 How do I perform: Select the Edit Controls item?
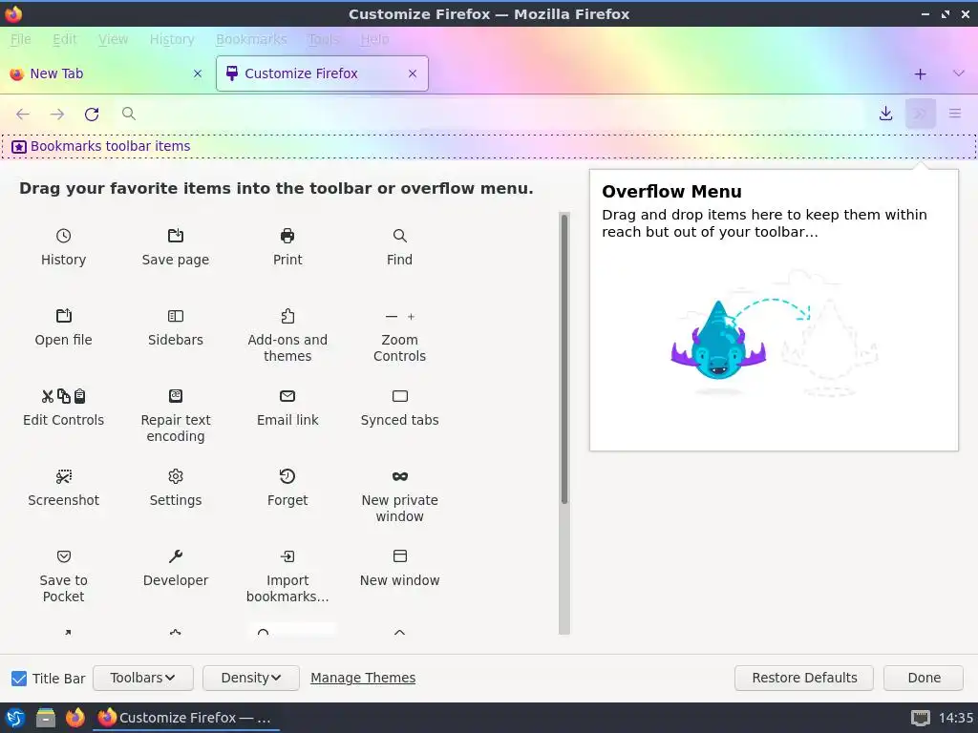coord(63,408)
